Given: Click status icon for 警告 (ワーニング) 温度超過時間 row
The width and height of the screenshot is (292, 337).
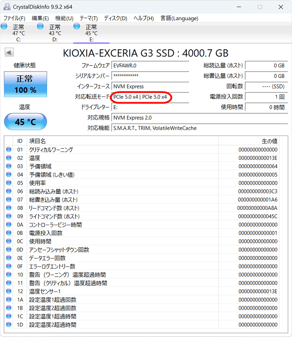Looking at the screenshot, I should [8, 275].
